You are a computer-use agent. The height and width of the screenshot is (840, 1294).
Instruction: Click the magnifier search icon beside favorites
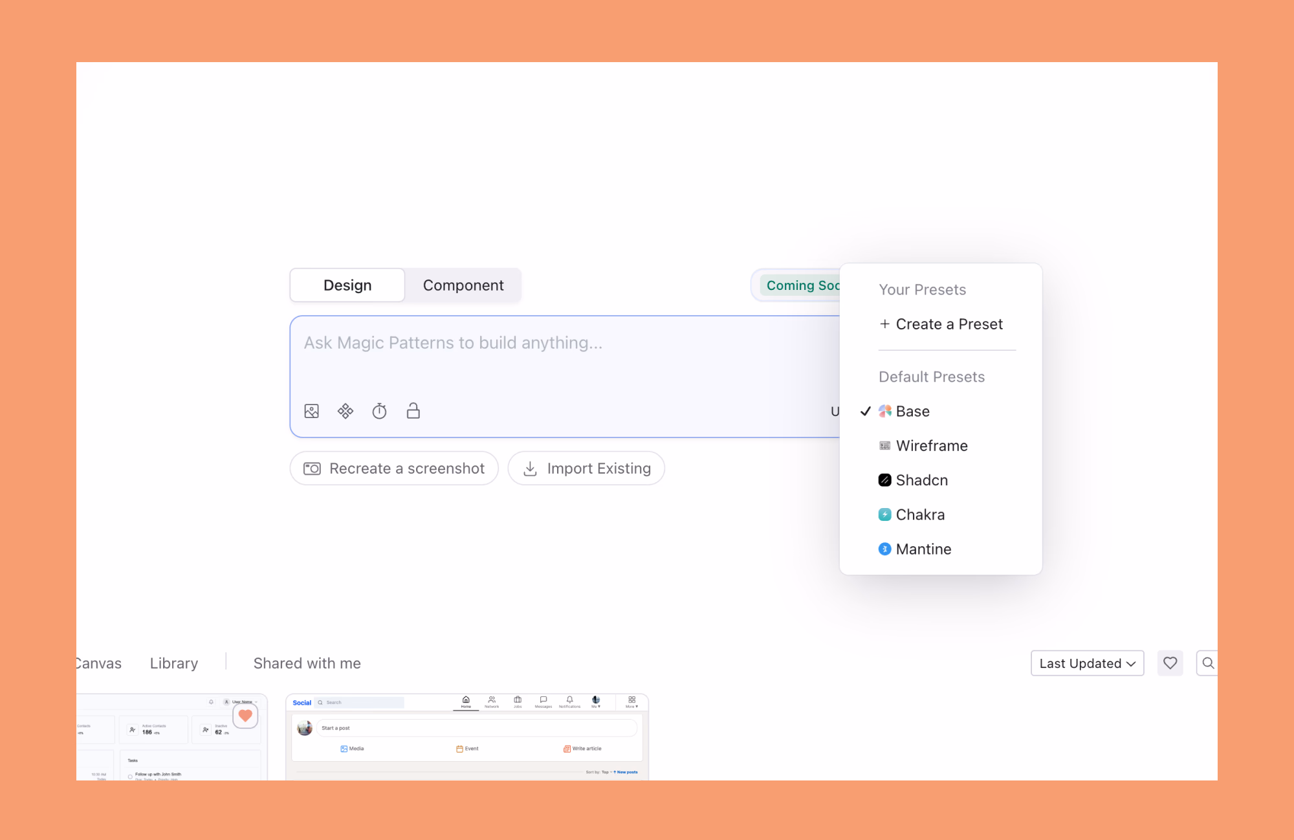click(1207, 663)
